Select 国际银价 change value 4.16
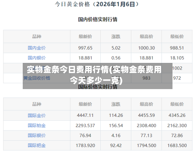196x152 pixels. [x=116, y=136]
